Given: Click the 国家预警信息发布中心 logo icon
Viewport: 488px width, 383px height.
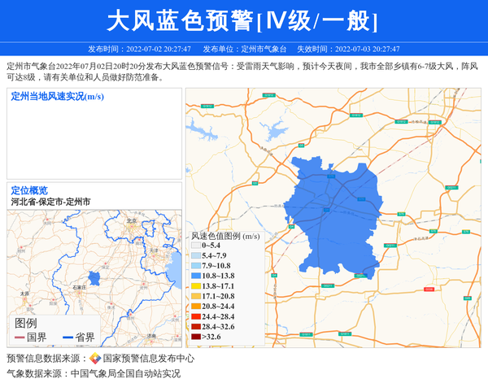Looking at the screenshot, I should [95, 358].
